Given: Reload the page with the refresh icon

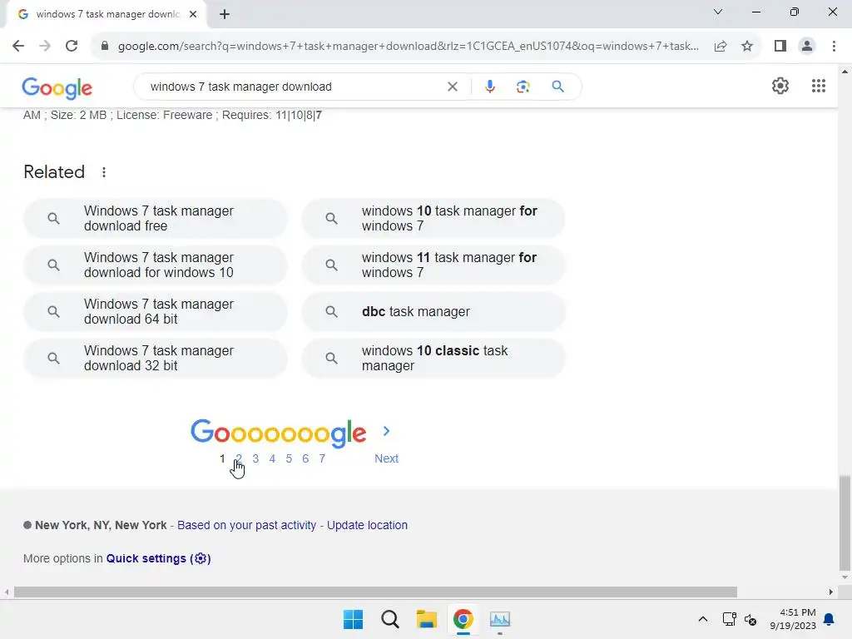Looking at the screenshot, I should [x=72, y=46].
